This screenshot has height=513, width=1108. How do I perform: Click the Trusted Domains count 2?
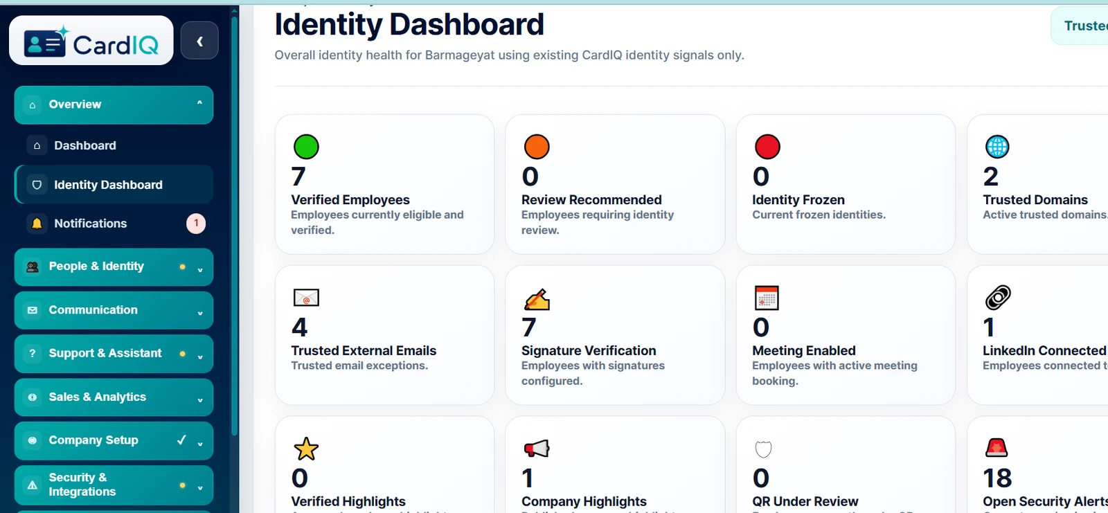991,177
